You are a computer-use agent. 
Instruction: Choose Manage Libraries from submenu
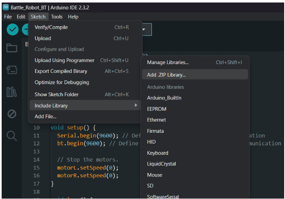[168, 62]
